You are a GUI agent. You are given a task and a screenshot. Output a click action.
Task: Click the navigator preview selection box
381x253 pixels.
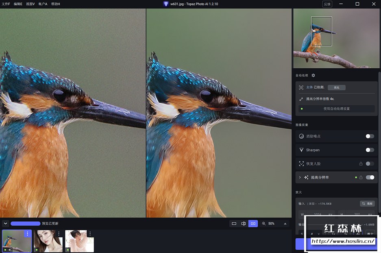coord(322,31)
